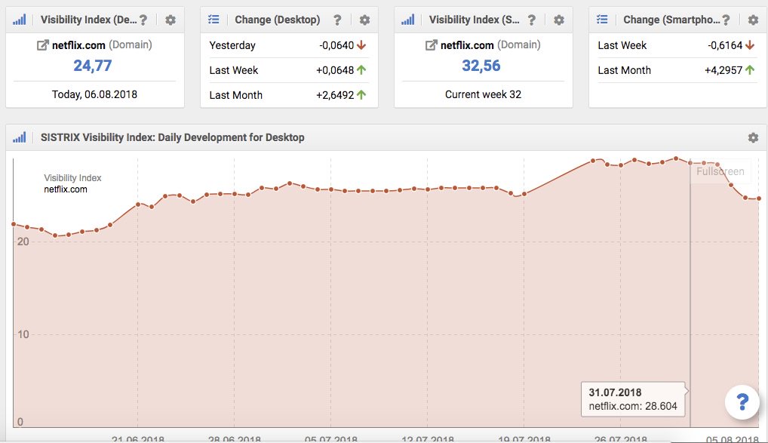The image size is (768, 443).
Task: Open external link icon beside desktop netflix.com
Action: tap(42, 45)
